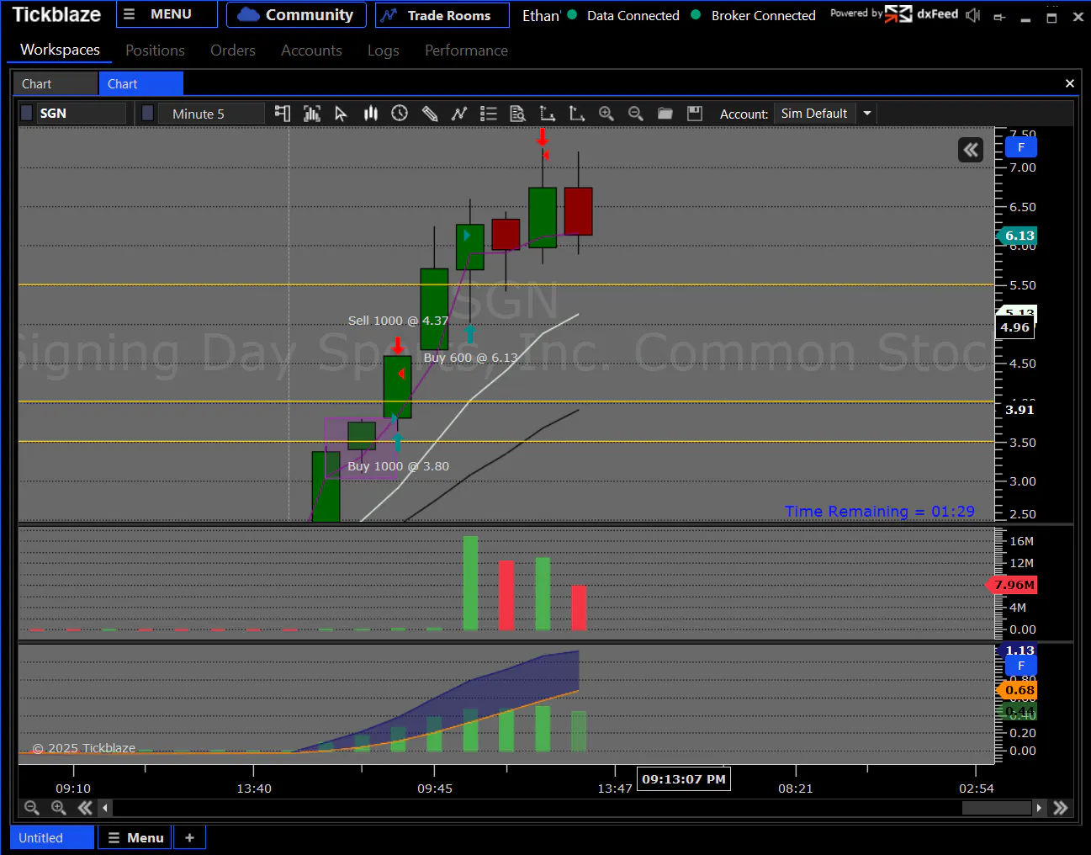Open the Performance tab

(x=466, y=50)
